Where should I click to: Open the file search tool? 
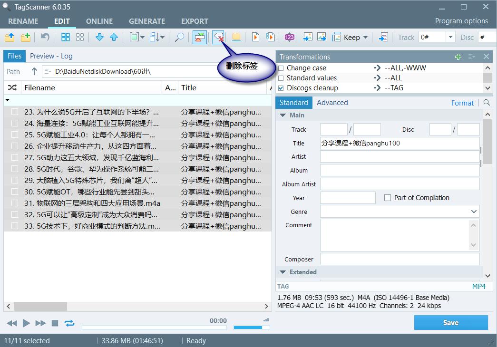pyautogui.click(x=179, y=37)
